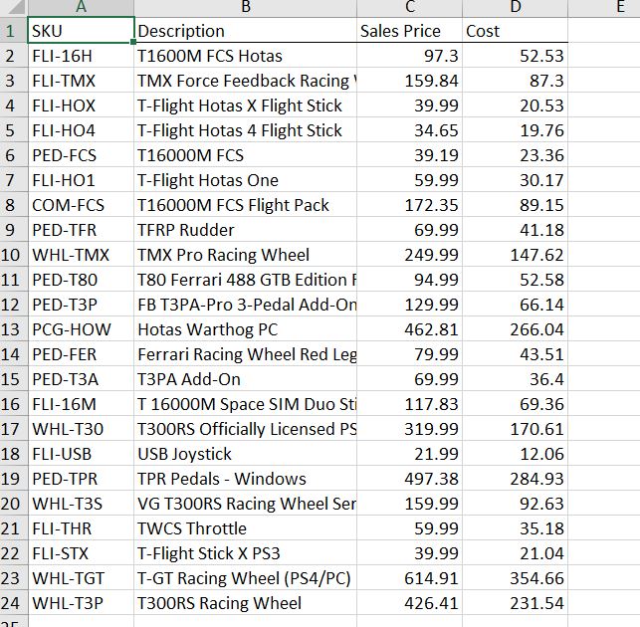
Task: Select sales price 319.99
Action: coord(409,429)
